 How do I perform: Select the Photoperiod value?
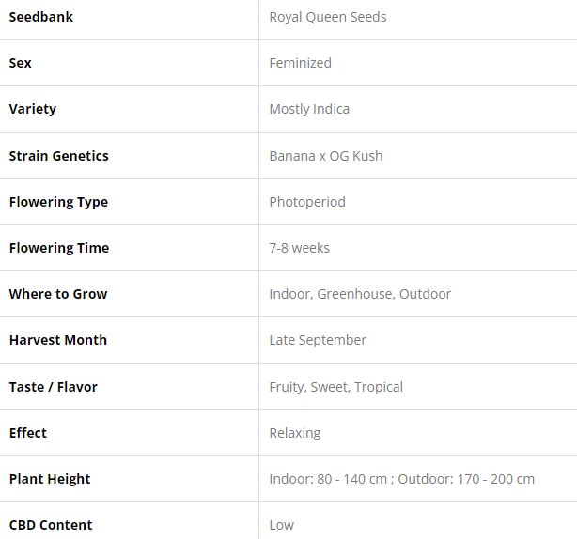(307, 202)
